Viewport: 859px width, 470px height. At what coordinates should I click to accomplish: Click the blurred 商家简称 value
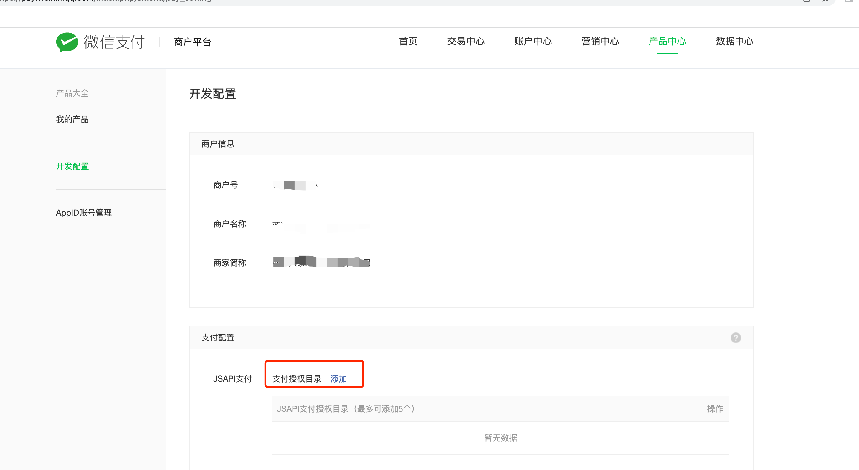[321, 262]
